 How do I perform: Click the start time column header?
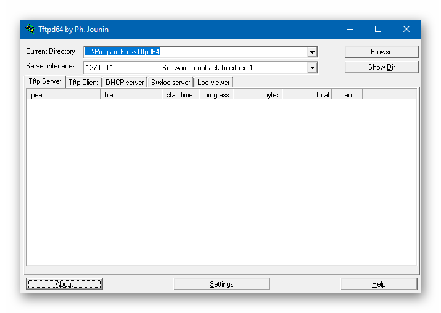tap(181, 95)
